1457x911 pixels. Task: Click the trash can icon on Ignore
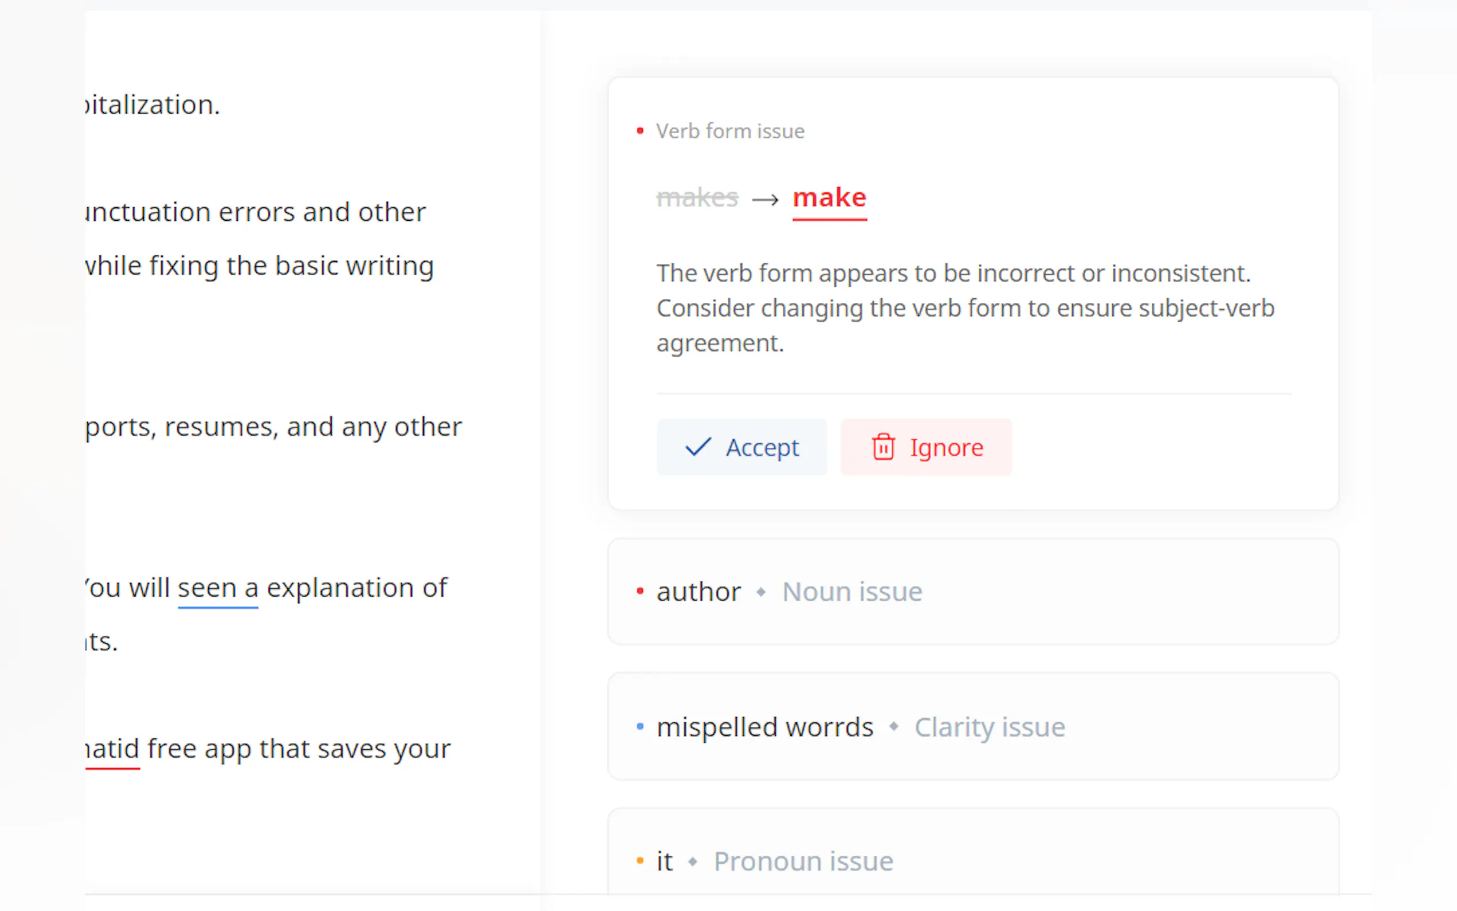coord(883,447)
